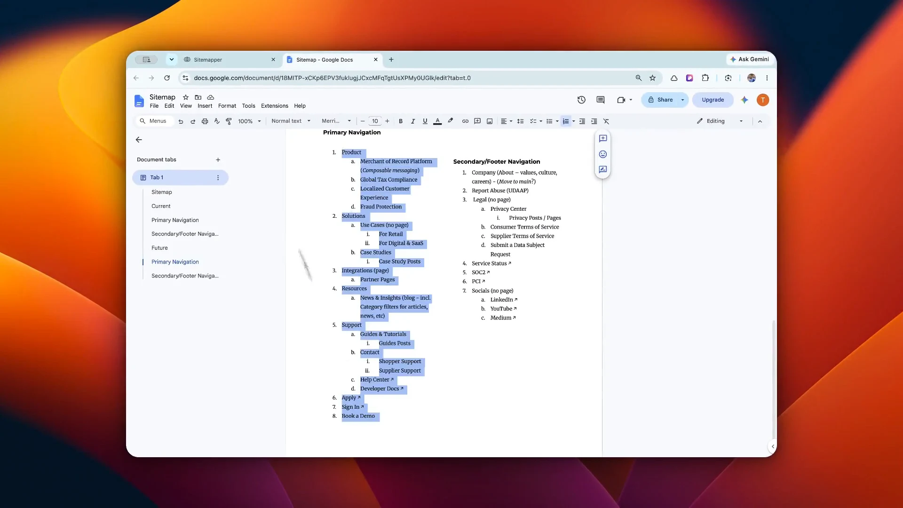903x508 pixels.
Task: Open the comments history icon
Action: pyautogui.click(x=601, y=100)
